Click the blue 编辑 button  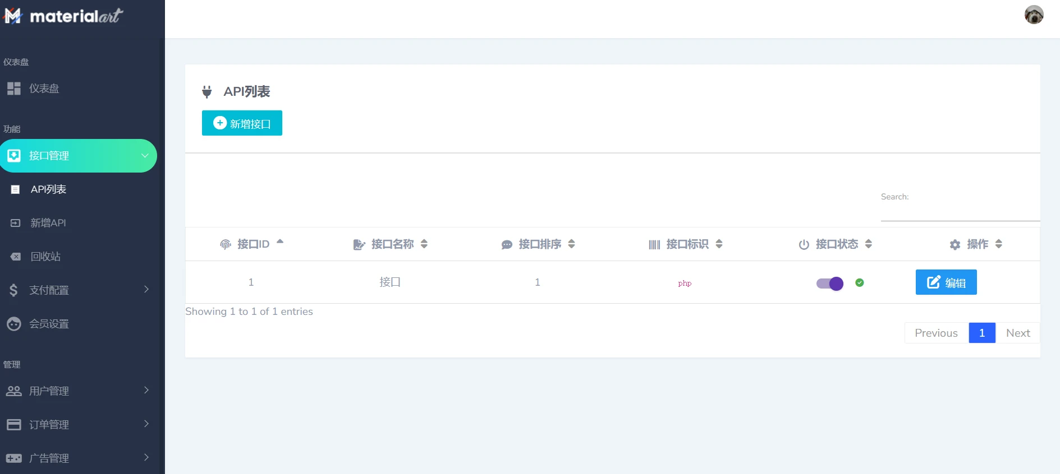(x=946, y=282)
